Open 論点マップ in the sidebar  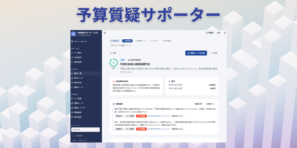[79, 78]
